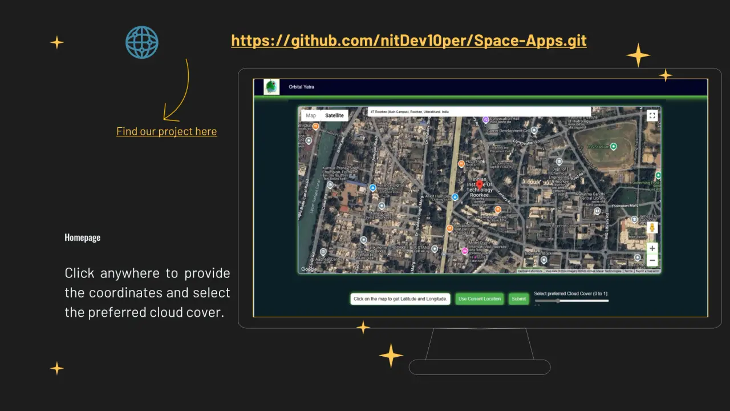Viewport: 730px width, 411px height.
Task: Click the Roorkee Bus Stand marker
Action: click(435, 249)
